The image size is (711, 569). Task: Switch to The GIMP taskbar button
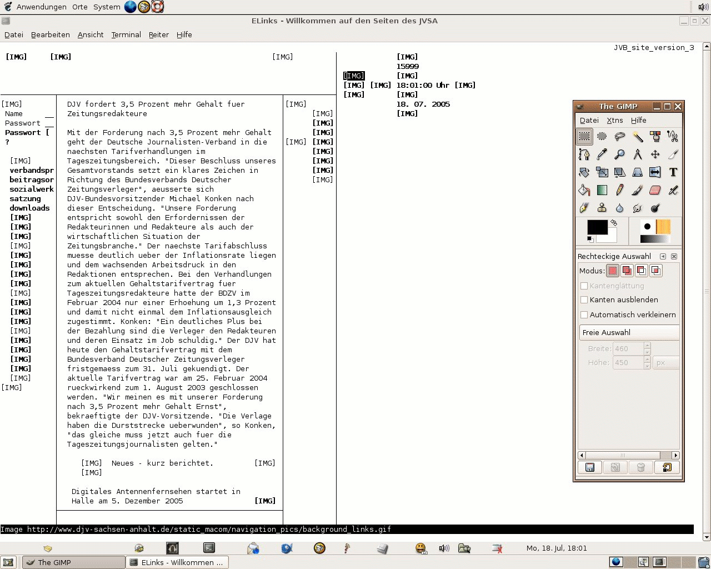tap(73, 562)
